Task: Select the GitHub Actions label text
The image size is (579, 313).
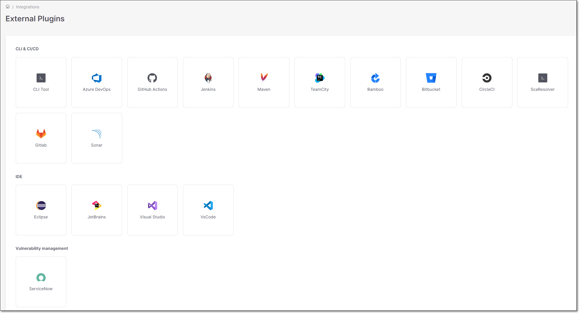Action: tap(152, 89)
